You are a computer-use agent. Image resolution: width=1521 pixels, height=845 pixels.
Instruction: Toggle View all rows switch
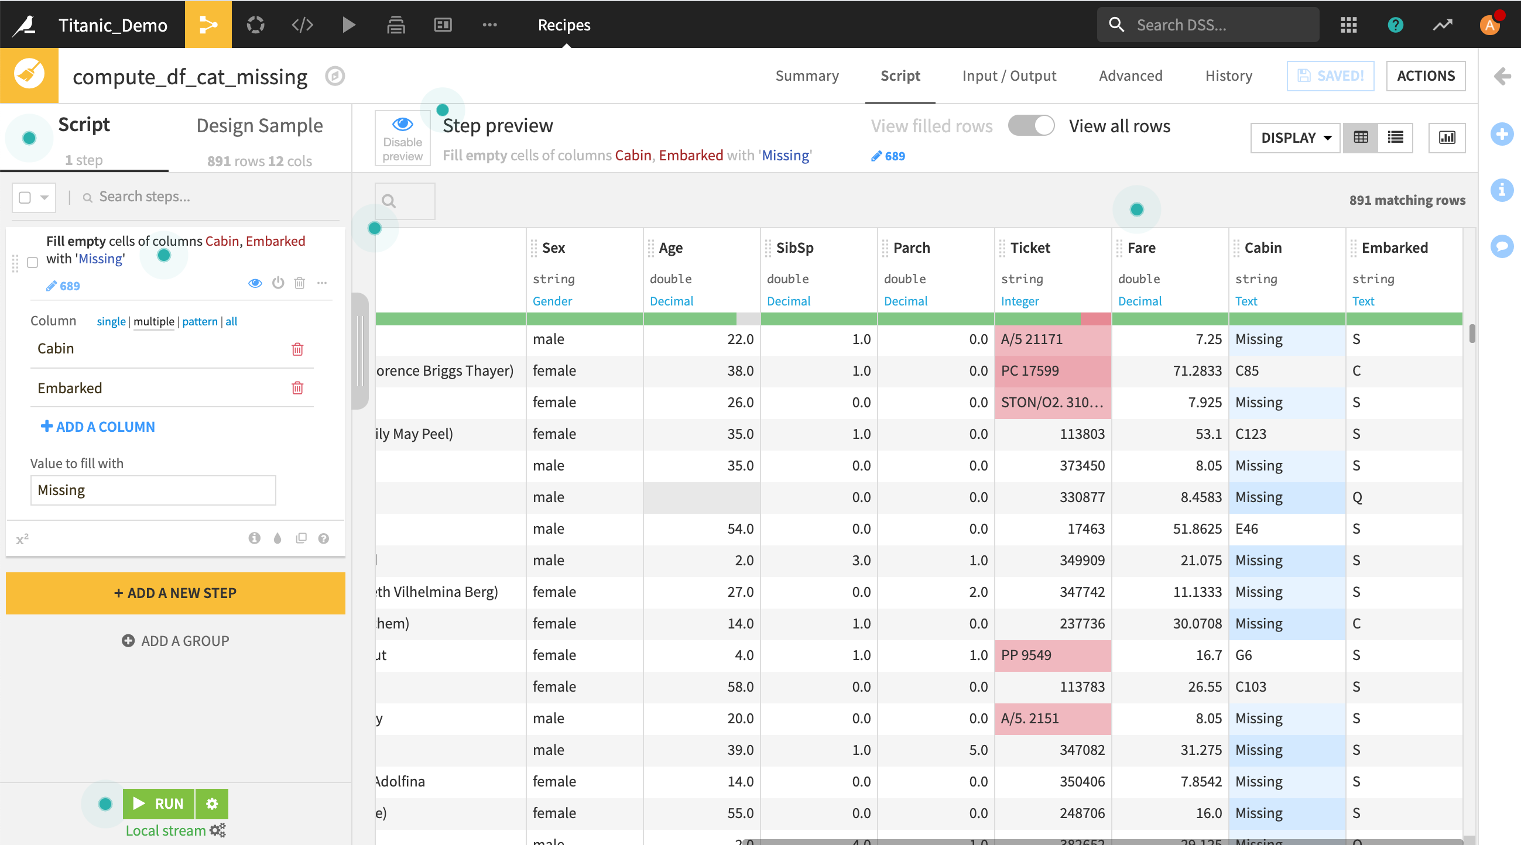click(1031, 126)
